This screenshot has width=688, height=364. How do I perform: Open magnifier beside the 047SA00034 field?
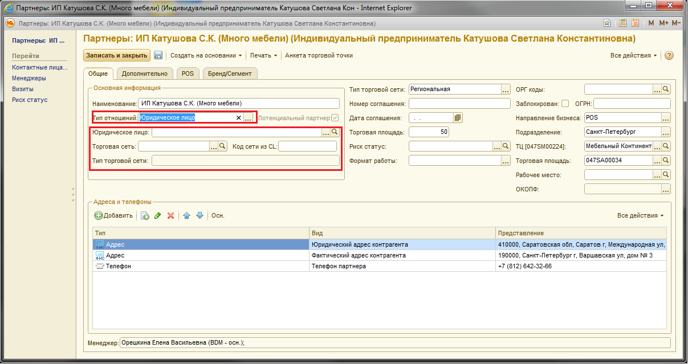pos(666,161)
